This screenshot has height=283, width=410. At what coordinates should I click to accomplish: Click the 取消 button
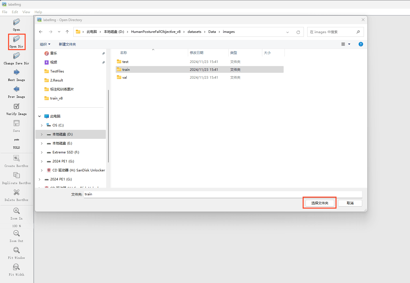(x=350, y=203)
